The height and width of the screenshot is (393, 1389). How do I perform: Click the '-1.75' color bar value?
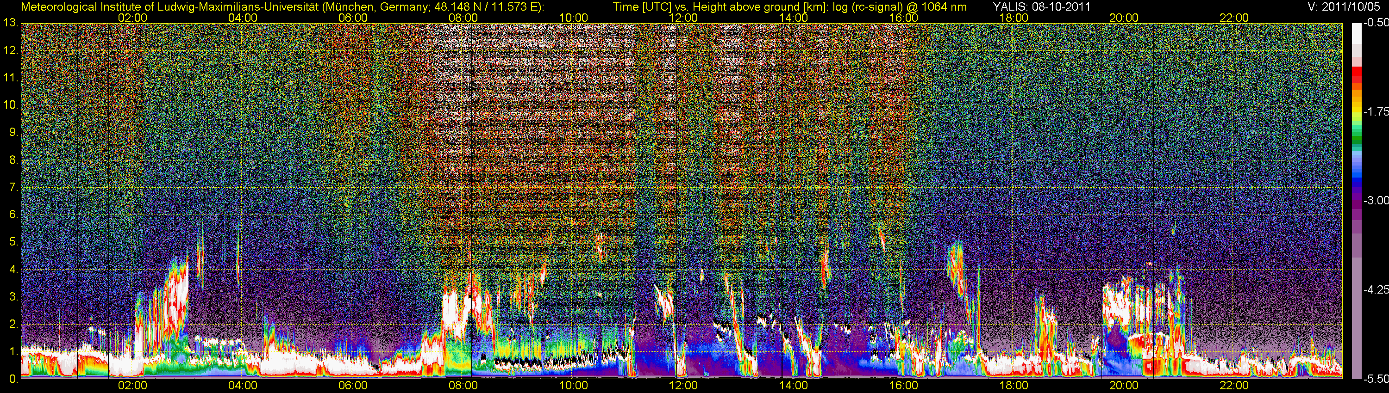click(1376, 112)
